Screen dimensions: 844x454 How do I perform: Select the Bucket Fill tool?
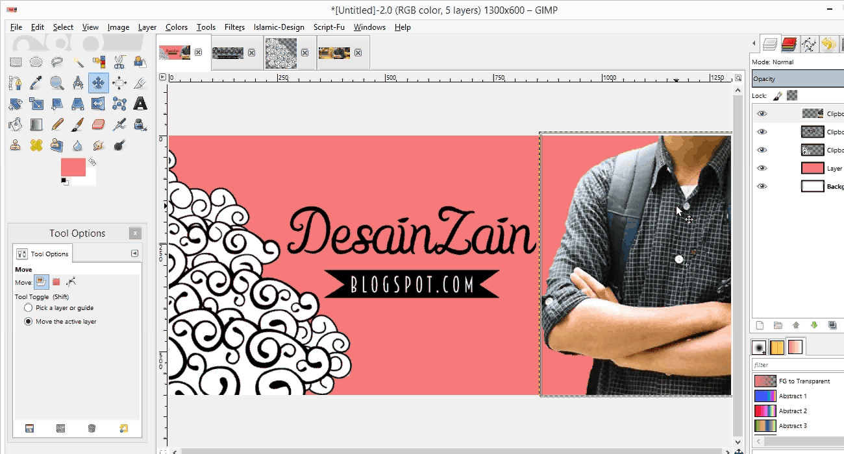tap(16, 125)
